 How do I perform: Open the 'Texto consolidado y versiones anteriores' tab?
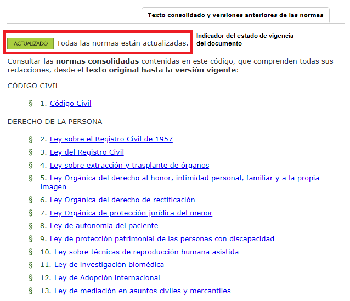(235, 15)
